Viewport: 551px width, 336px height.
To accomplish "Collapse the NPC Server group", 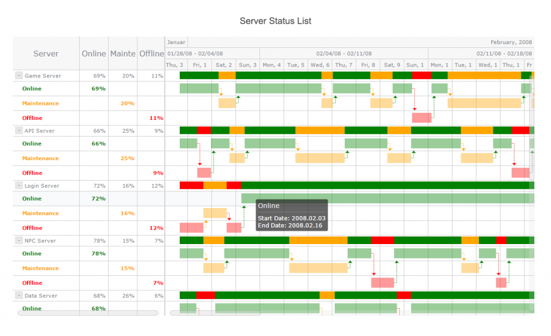I will click(x=18, y=241).
